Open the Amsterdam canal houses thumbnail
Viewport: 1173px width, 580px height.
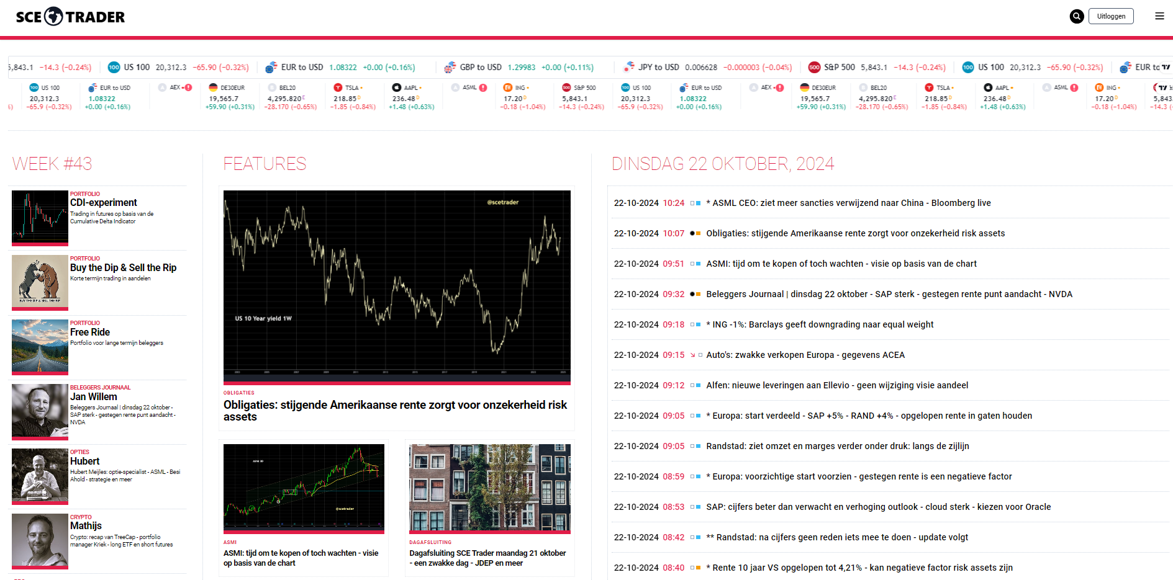pos(490,488)
